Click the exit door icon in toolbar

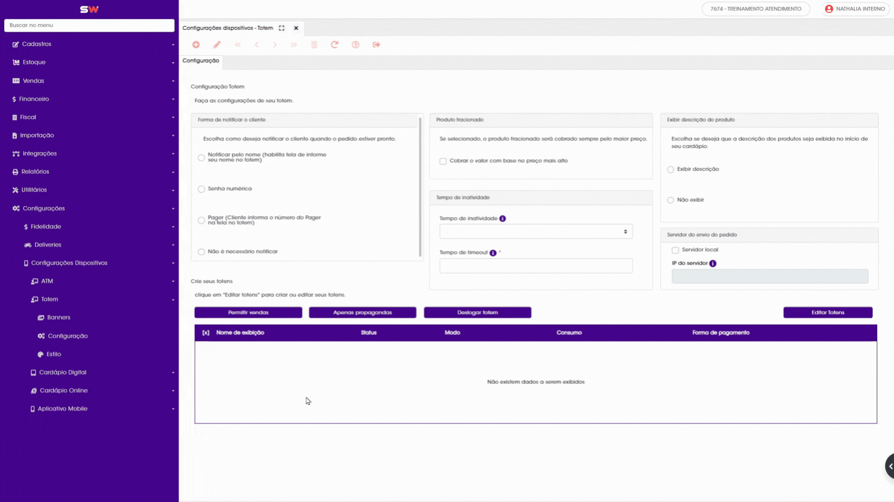[376, 45]
